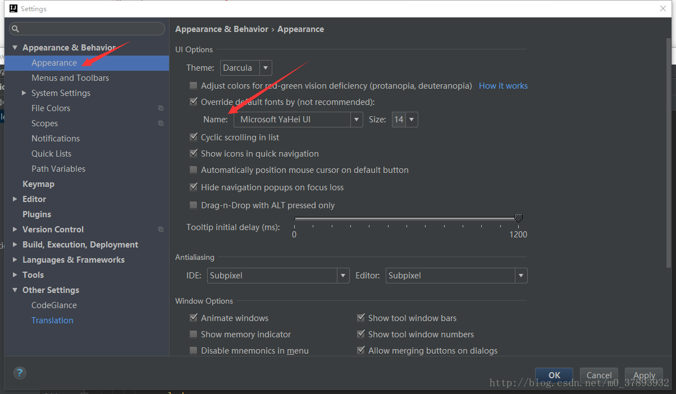This screenshot has height=394, width=676.
Task: Click the help question mark icon
Action: tap(19, 373)
